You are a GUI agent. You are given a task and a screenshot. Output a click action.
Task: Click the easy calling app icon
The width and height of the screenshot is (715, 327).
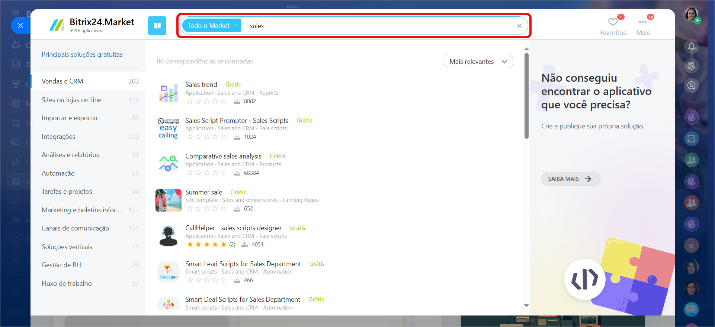click(x=169, y=128)
